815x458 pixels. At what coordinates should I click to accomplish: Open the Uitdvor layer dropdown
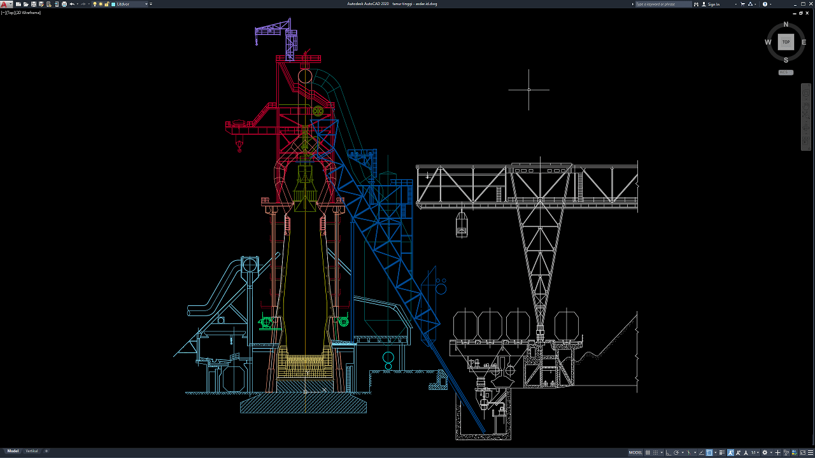[x=129, y=4]
